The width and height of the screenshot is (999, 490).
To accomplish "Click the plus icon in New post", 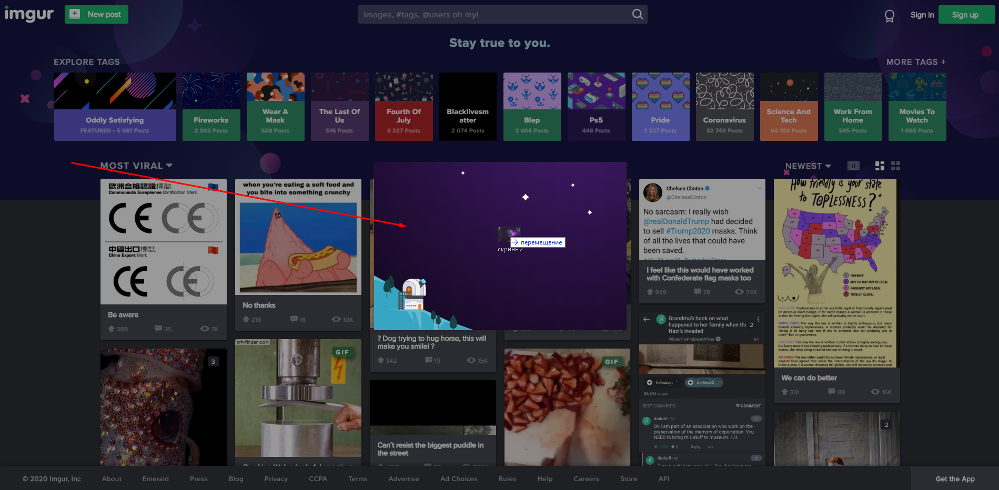I will (x=75, y=14).
